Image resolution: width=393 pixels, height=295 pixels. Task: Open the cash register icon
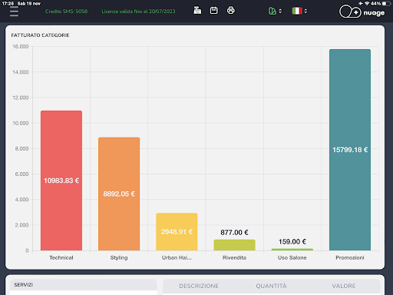(x=197, y=11)
